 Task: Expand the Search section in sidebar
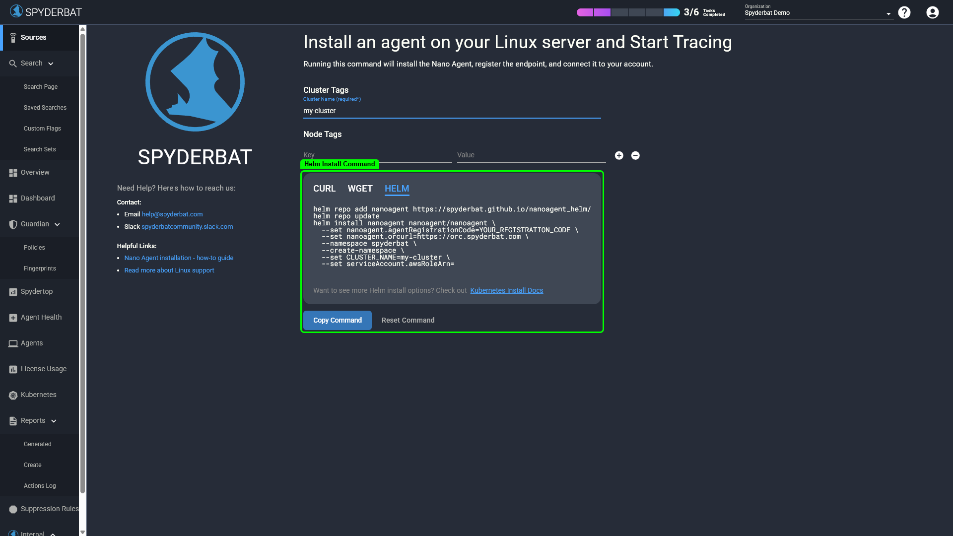[x=51, y=64]
